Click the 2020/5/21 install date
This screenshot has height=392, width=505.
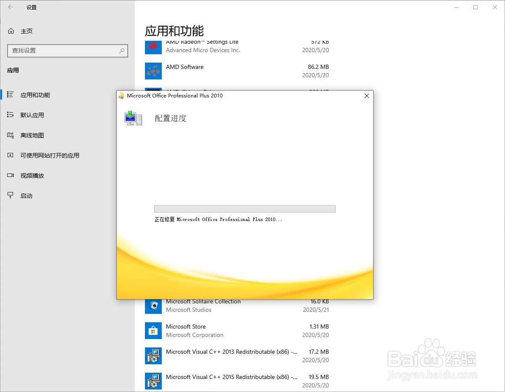pyautogui.click(x=316, y=310)
